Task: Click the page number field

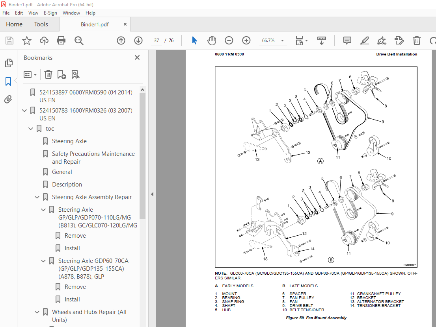Action: [157, 41]
